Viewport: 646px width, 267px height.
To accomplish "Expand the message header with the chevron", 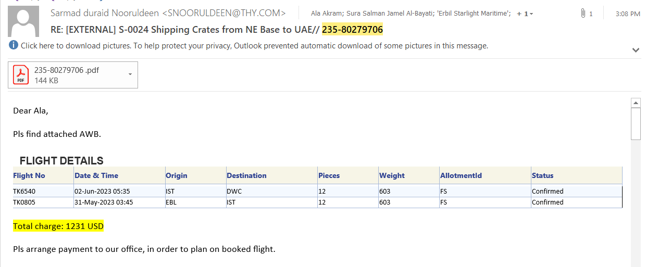I will tap(636, 50).
